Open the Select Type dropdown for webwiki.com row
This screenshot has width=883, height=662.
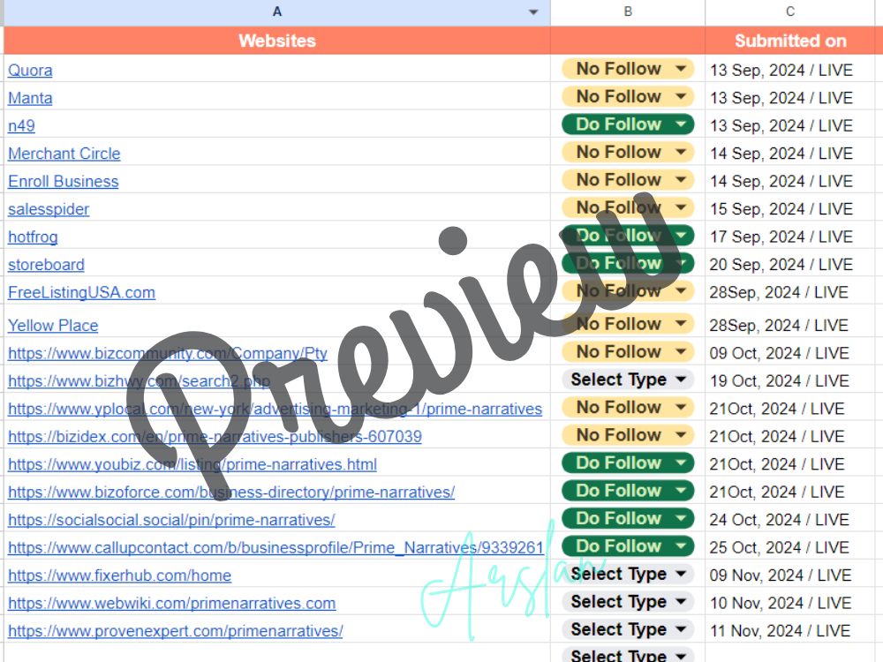pos(628,602)
